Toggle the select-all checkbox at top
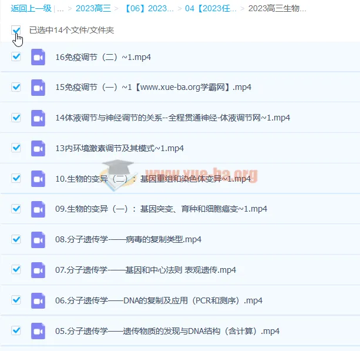Image resolution: width=360 pixels, height=351 pixels. tap(16, 30)
